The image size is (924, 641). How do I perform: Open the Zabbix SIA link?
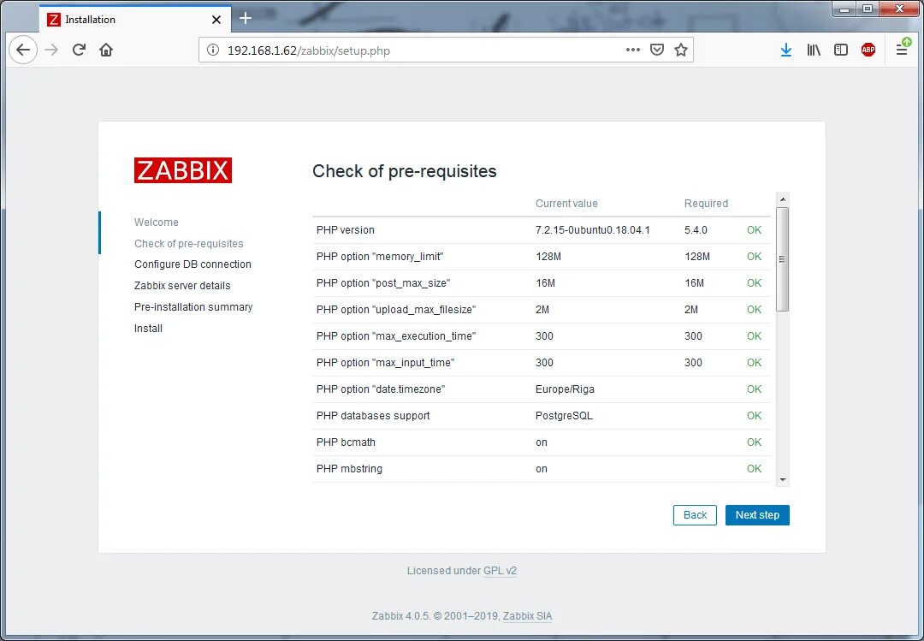527,616
